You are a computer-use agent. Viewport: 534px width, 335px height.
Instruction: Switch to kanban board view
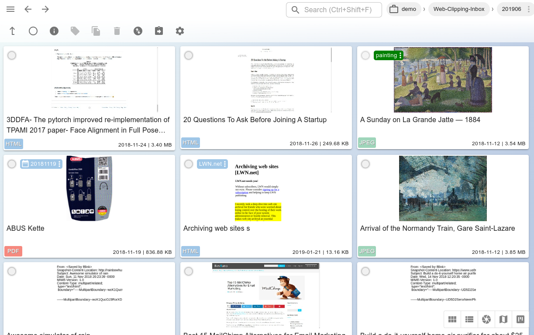click(x=520, y=319)
